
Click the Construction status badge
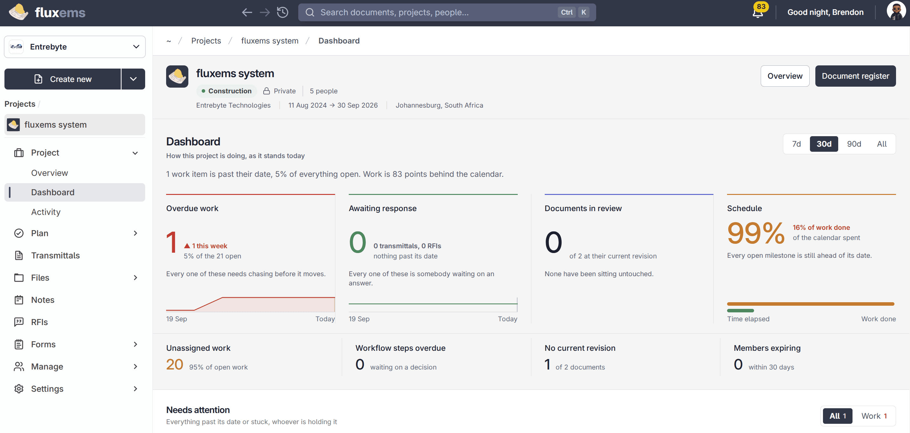[x=226, y=91]
